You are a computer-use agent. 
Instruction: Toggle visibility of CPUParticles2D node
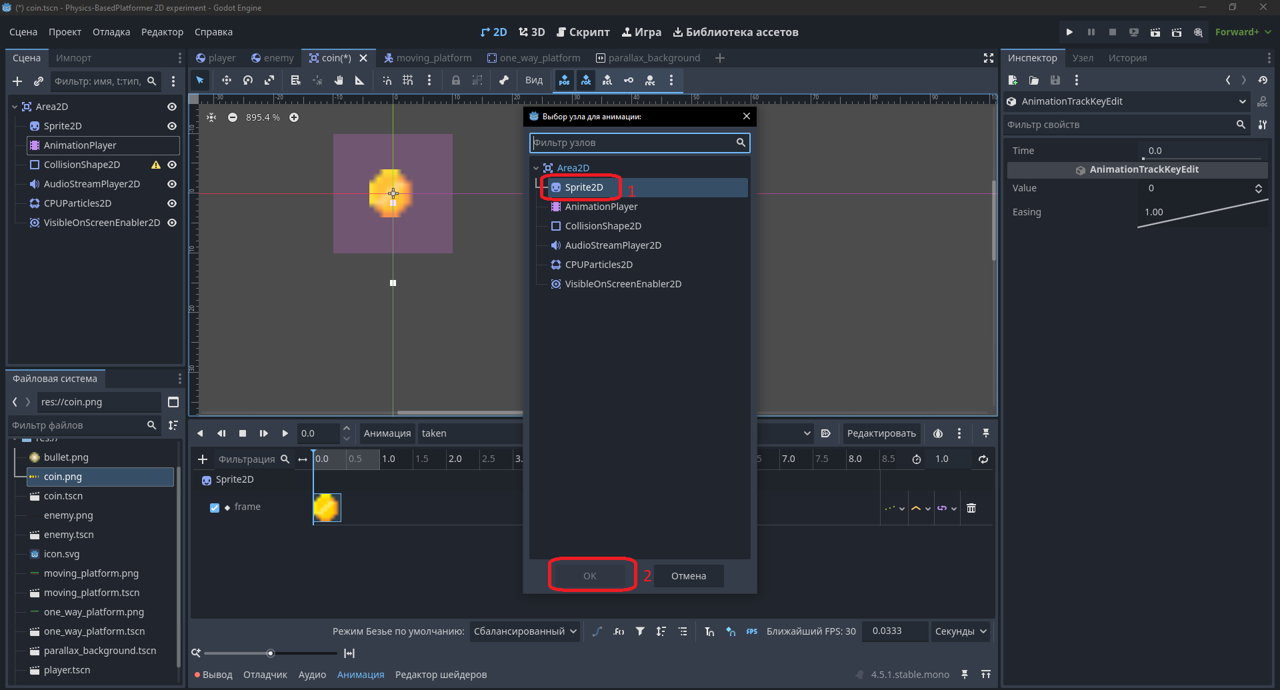click(172, 203)
